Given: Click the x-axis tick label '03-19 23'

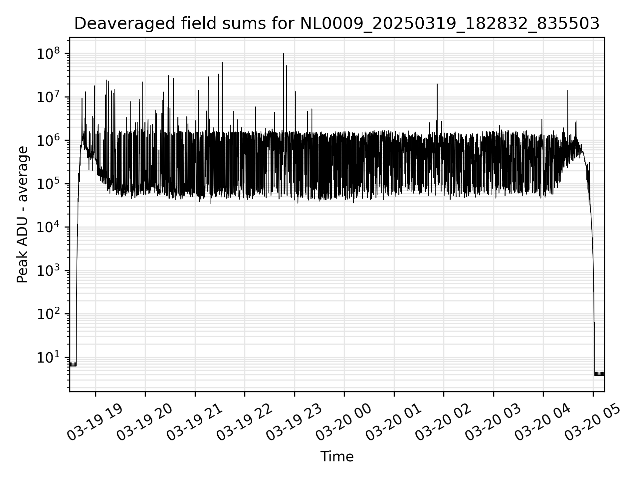Looking at the screenshot, I should coord(294,422).
